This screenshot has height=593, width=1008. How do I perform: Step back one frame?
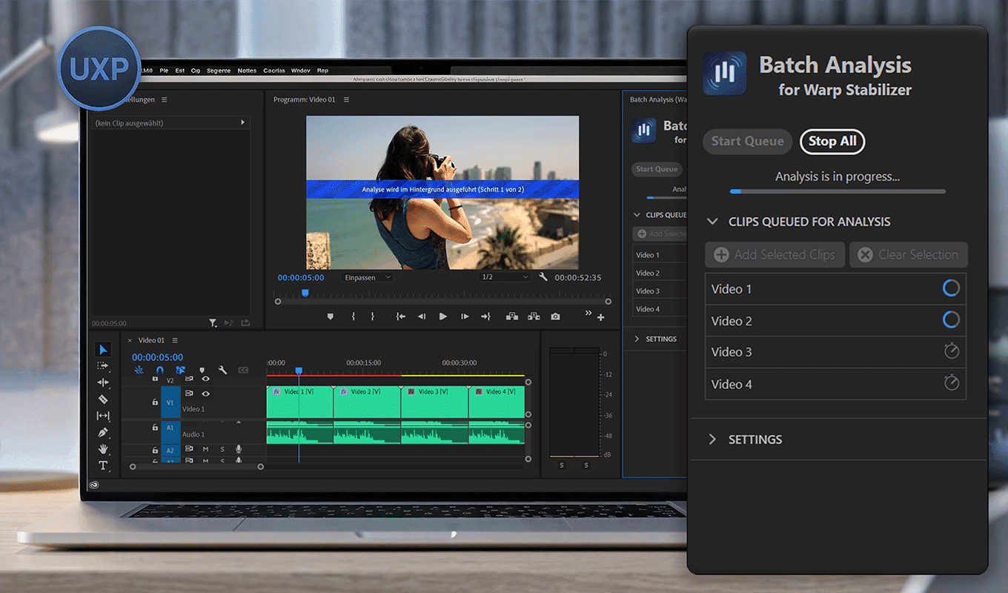click(x=422, y=317)
